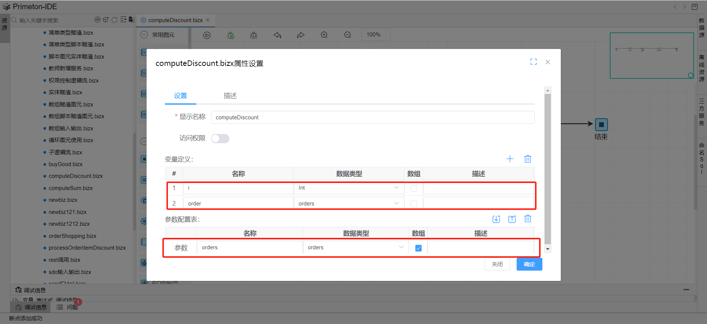Click the 关闭 close button
This screenshot has width=707, height=324.
click(x=497, y=264)
